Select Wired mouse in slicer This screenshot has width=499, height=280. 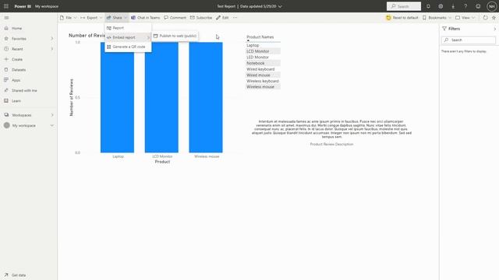(263, 75)
